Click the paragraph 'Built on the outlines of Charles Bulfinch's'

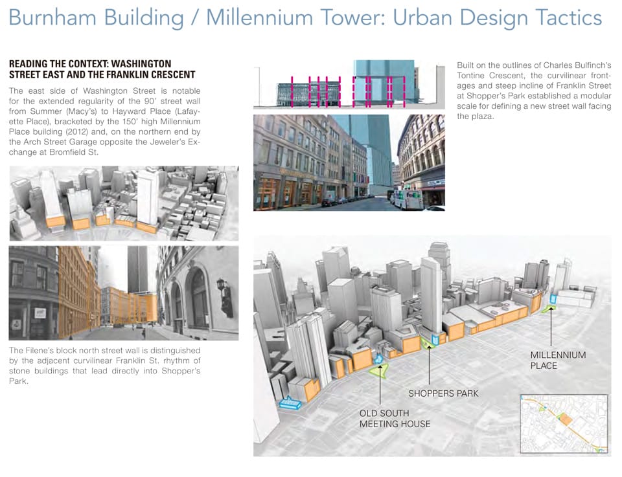coord(534,91)
